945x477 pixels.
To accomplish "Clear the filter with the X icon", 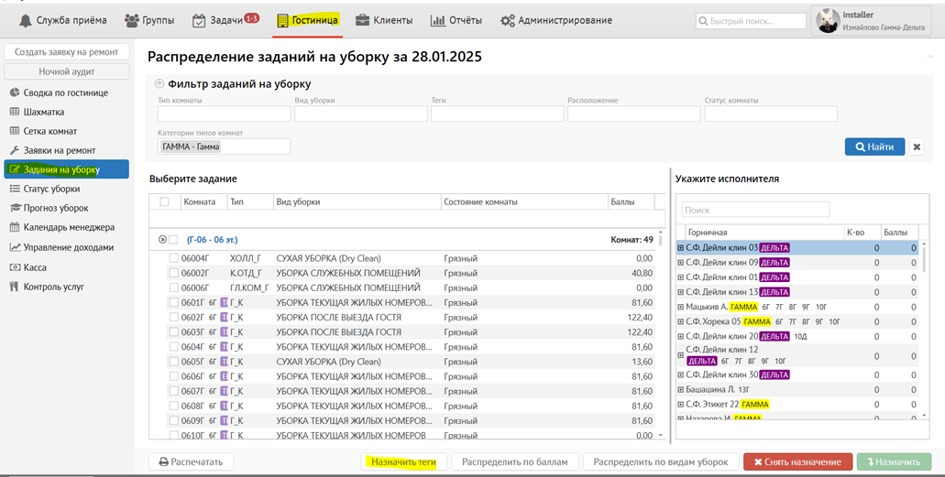I will pyautogui.click(x=917, y=146).
